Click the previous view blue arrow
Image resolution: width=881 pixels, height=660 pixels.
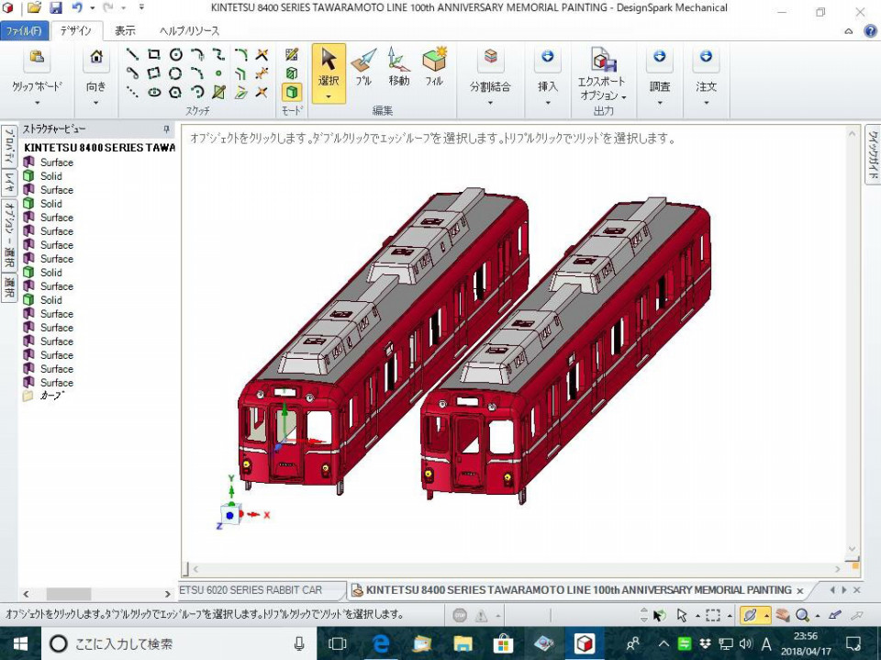(835, 614)
